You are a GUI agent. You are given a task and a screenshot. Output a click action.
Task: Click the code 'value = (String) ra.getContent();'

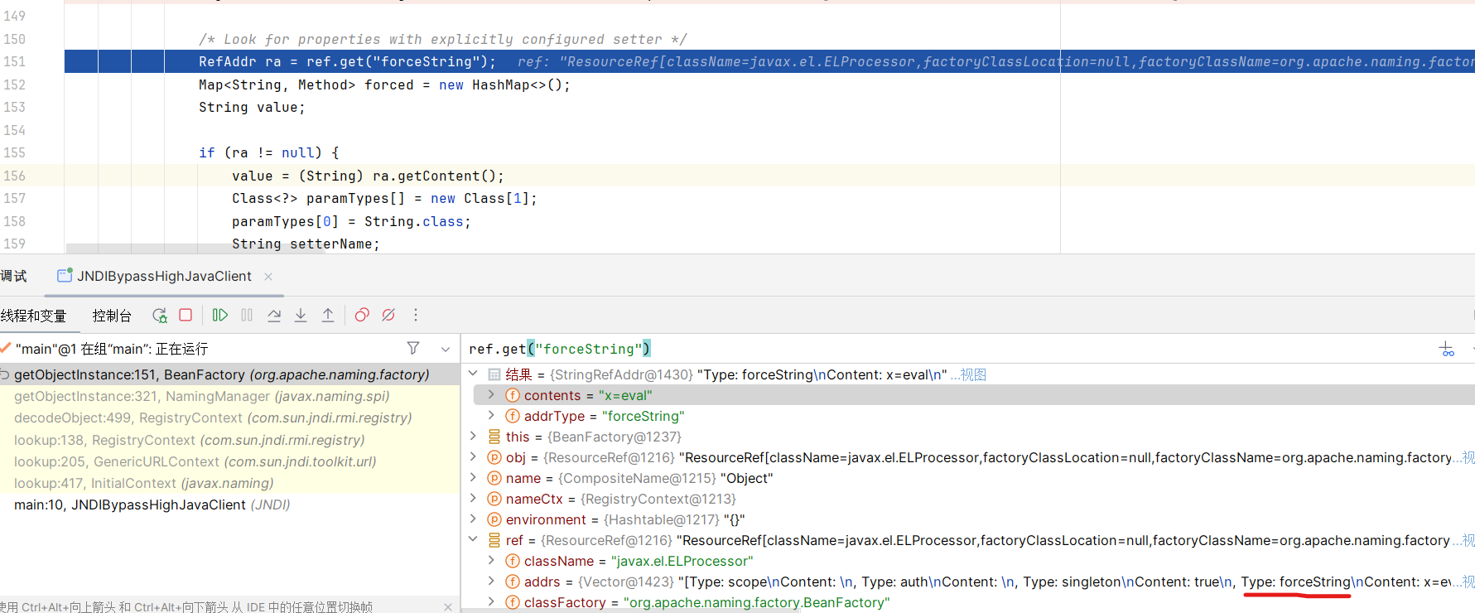tap(368, 176)
